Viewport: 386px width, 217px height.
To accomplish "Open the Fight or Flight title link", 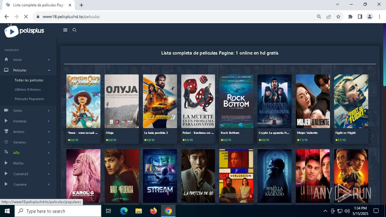I will point(345,133).
